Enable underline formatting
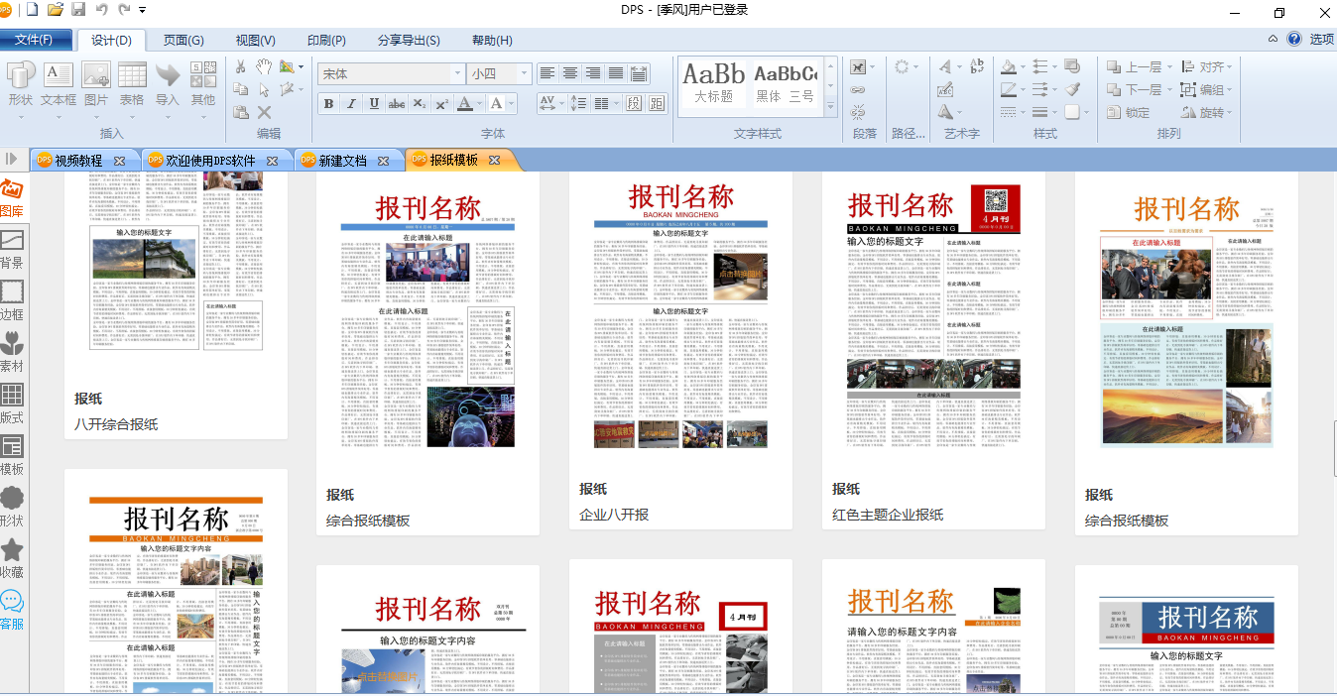Screen dimensions: 1337x696 pos(372,103)
